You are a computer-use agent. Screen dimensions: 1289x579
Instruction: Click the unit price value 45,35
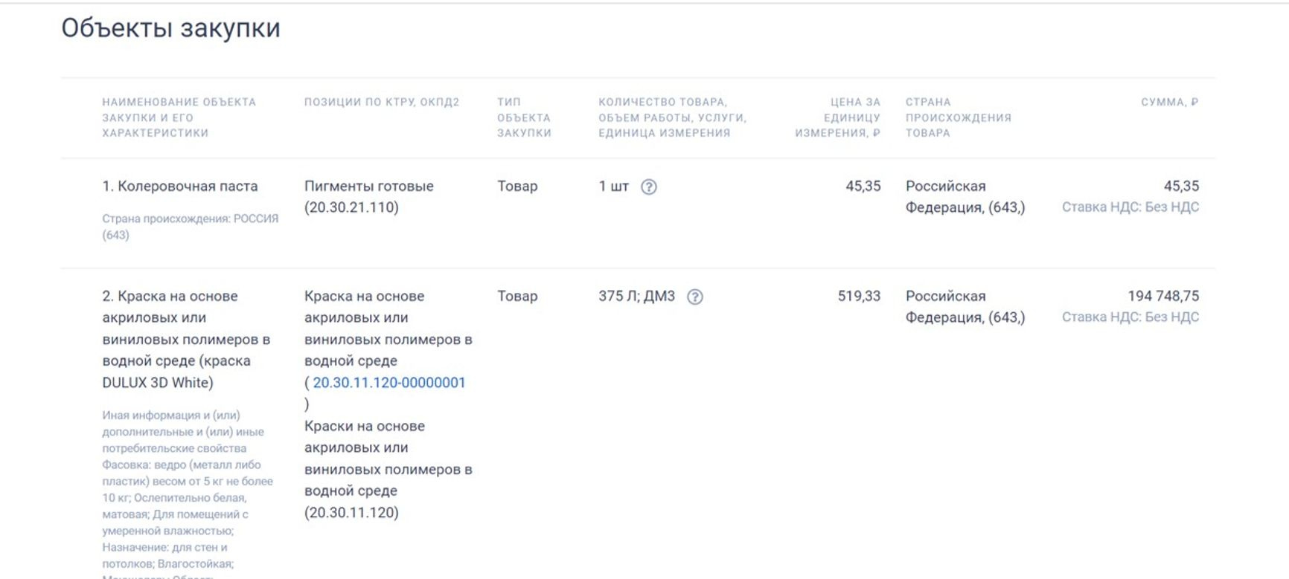(863, 187)
